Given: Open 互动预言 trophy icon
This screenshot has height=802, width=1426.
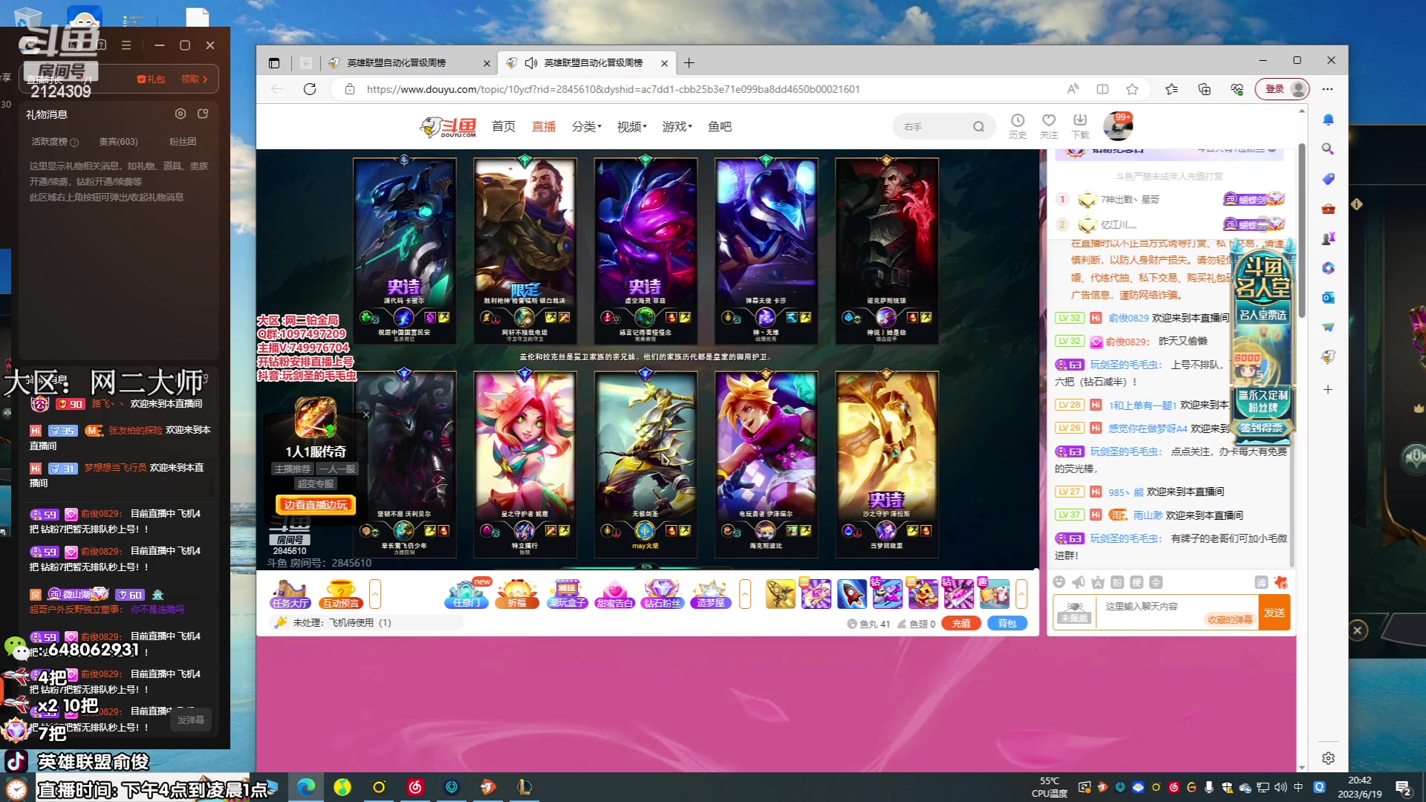Looking at the screenshot, I should point(340,594).
